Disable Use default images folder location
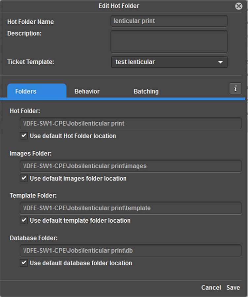 tap(23, 178)
